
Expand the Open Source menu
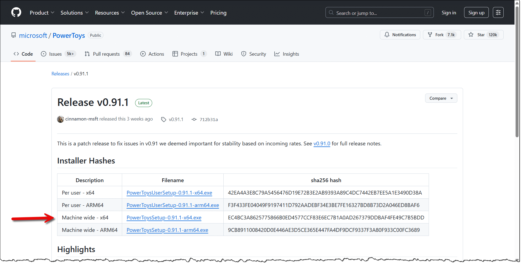pyautogui.click(x=149, y=13)
